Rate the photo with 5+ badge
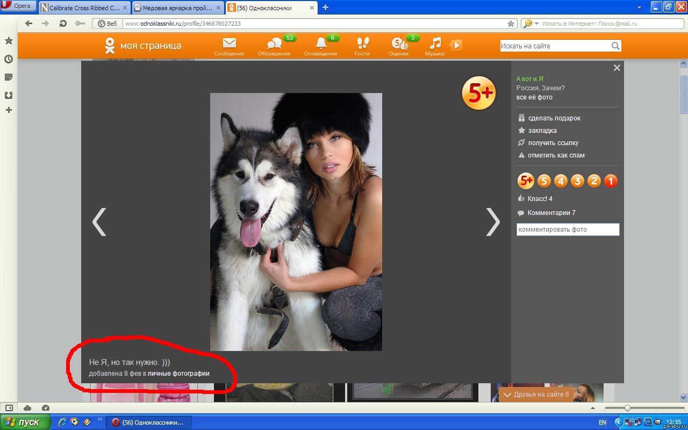 click(526, 181)
